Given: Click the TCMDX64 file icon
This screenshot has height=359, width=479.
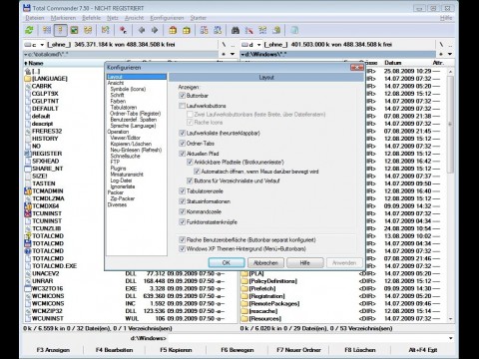Looking at the screenshot, I should pyautogui.click(x=28, y=206).
